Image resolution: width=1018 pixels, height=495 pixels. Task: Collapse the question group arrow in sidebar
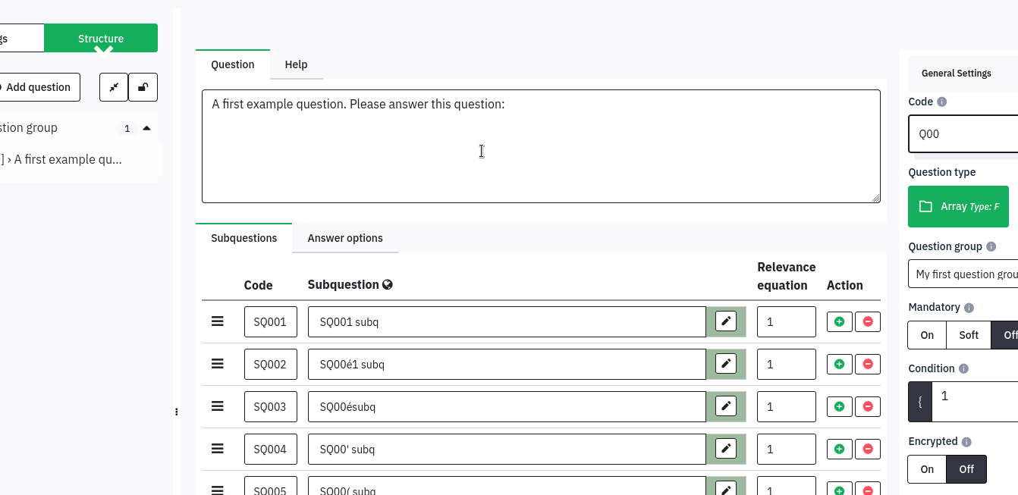click(146, 128)
